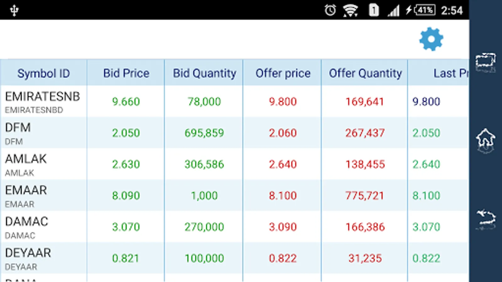Image resolution: width=502 pixels, height=282 pixels.
Task: Tap AMLAK bid quantity 306,586
Action: pos(204,164)
